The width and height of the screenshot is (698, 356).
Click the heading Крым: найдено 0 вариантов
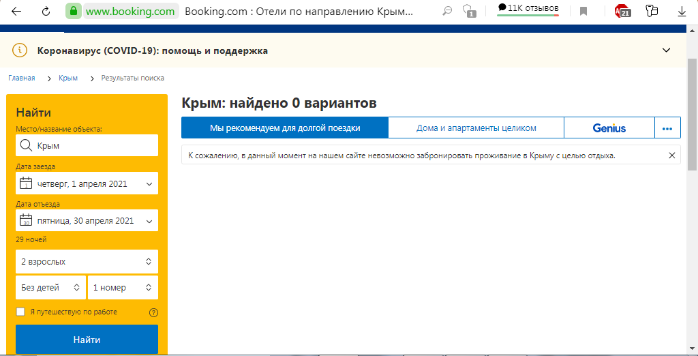pos(279,103)
